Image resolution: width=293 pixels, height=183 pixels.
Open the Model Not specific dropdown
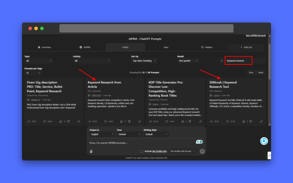188,61
